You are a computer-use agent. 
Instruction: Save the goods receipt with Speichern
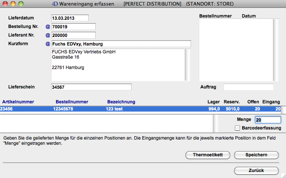(x=256, y=155)
